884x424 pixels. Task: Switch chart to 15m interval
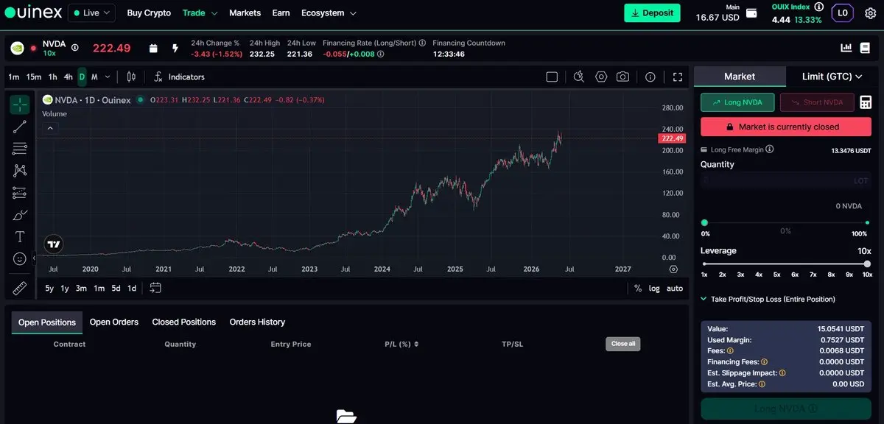click(x=34, y=77)
